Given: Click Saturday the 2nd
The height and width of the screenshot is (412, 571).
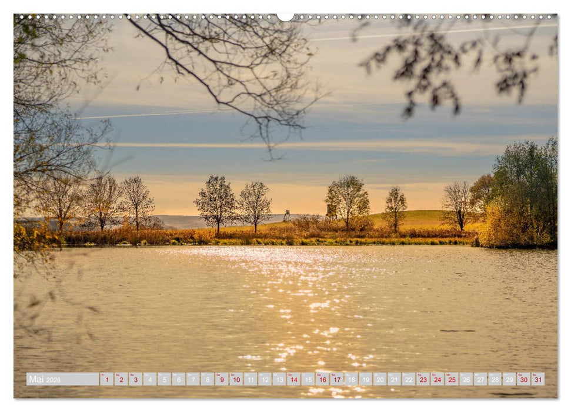Looking at the screenshot, I should 120,380.
